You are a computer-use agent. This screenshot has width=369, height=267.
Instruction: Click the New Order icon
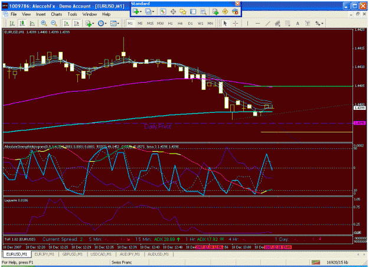coord(215,12)
